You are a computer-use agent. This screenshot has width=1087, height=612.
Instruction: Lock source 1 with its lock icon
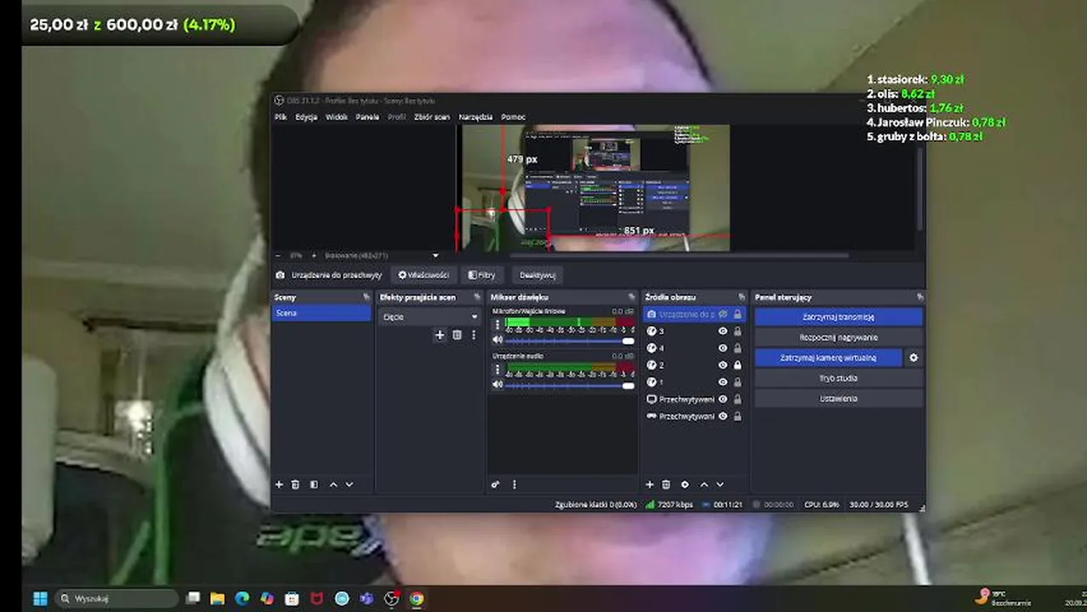737,382
